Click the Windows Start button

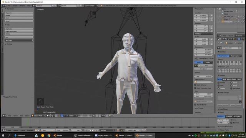[3, 135]
